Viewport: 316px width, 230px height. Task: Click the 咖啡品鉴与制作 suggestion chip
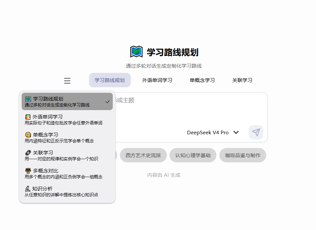243,155
